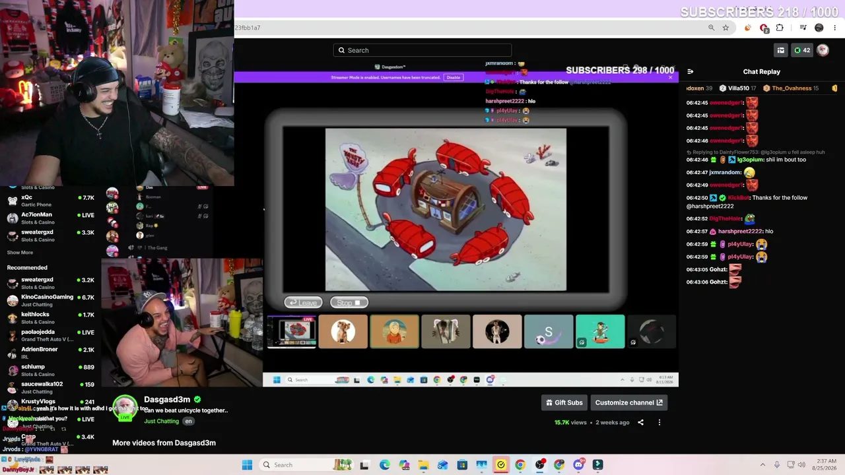Select the S letter participant tile
845x475 pixels.
tap(549, 331)
